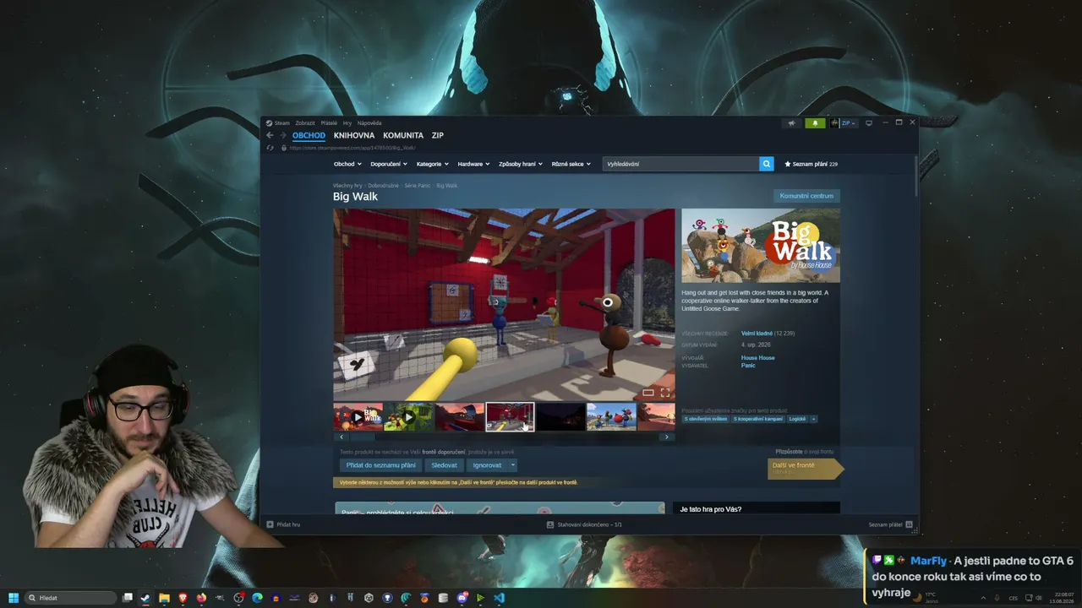Click the Sledovat button
The height and width of the screenshot is (608, 1082).
pyautogui.click(x=445, y=465)
